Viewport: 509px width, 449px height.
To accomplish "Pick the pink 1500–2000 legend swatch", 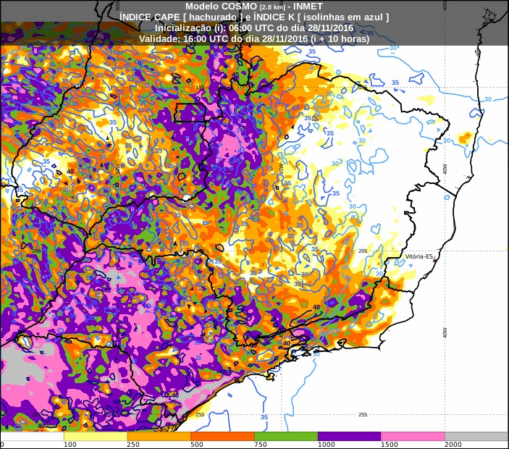I will pyautogui.click(x=413, y=437).
